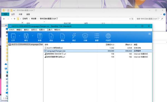Click the New folder icon in Explorer title bar
Screen dimensions: 167x102
[11, 10]
